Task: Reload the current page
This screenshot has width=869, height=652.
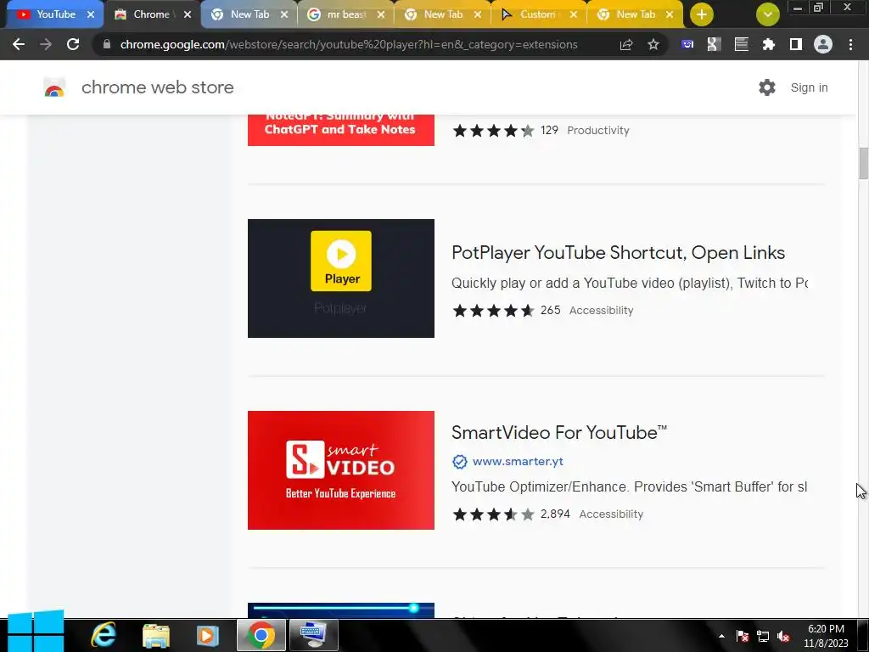Action: pos(73,44)
